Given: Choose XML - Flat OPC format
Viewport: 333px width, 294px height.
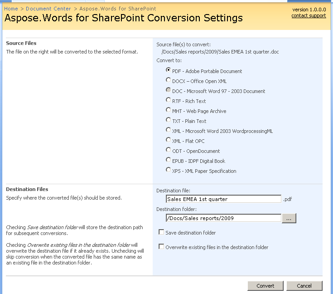Looking at the screenshot, I should 169,140.
